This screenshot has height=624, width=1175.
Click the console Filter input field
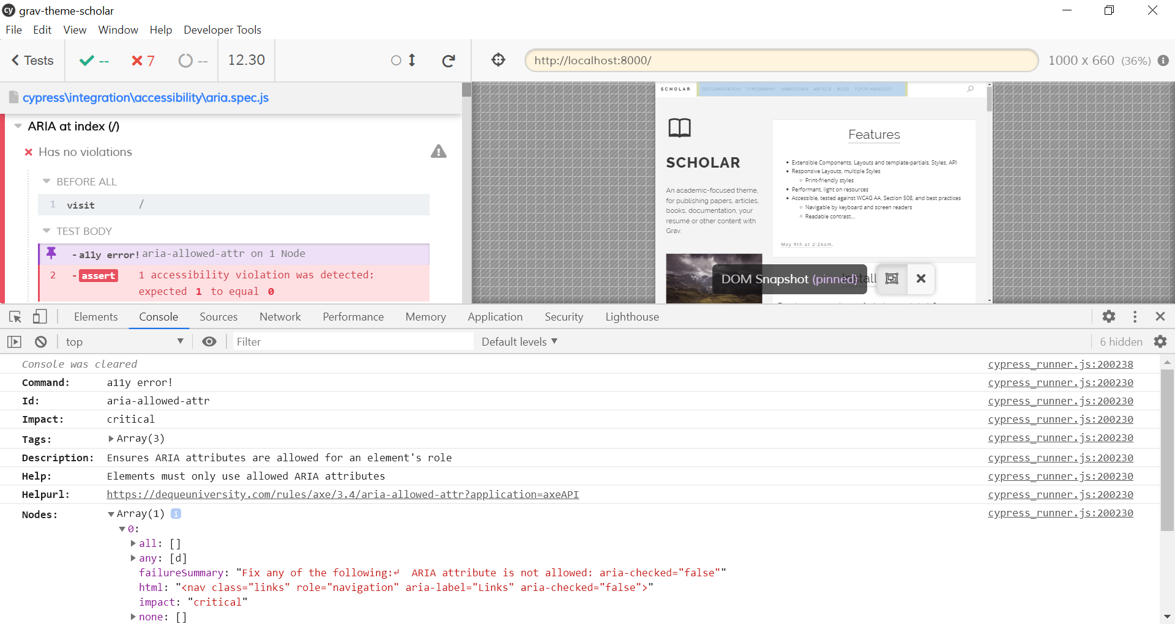[x=352, y=342]
